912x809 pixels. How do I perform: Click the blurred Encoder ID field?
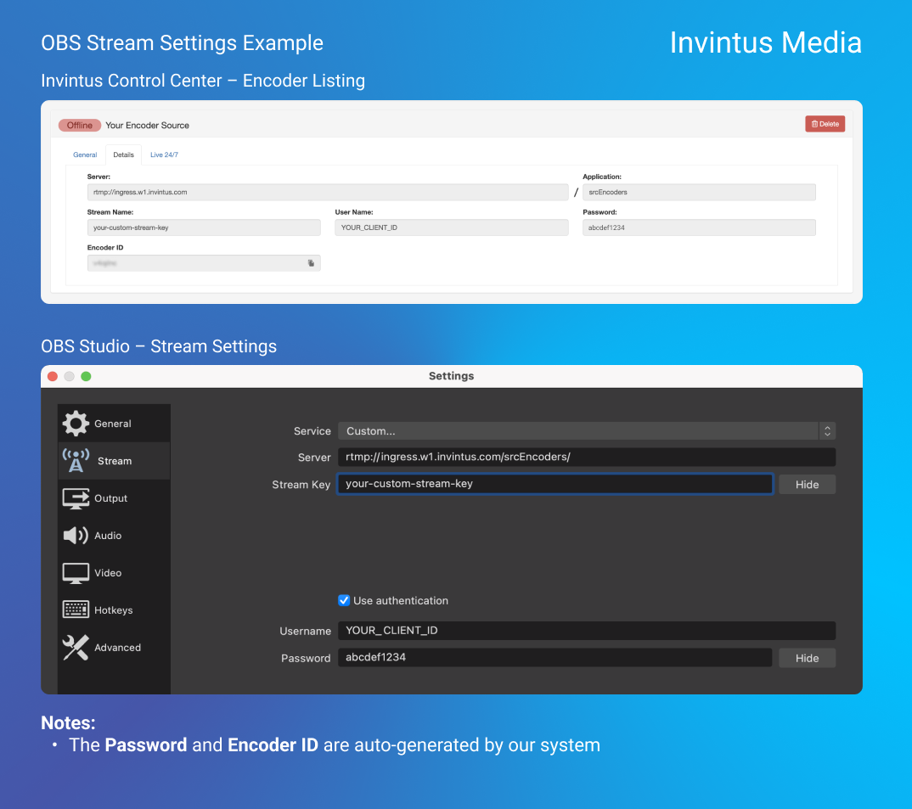204,263
